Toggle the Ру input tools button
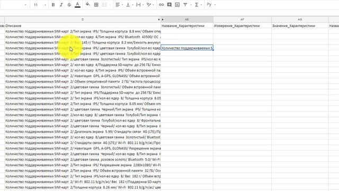 pyautogui.click(x=209, y=5)
